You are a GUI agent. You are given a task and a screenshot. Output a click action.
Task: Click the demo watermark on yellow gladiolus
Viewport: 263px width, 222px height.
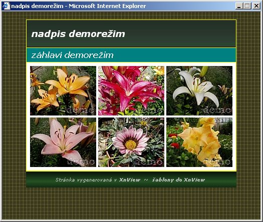(216, 161)
